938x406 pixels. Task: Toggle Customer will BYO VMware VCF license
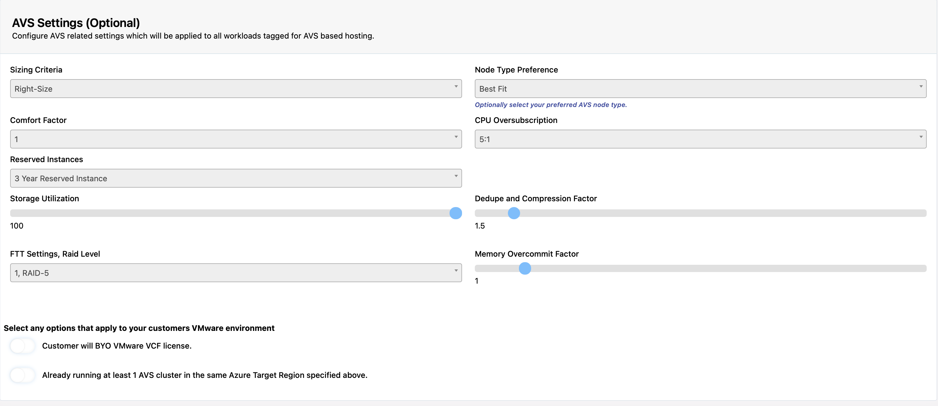pos(23,346)
